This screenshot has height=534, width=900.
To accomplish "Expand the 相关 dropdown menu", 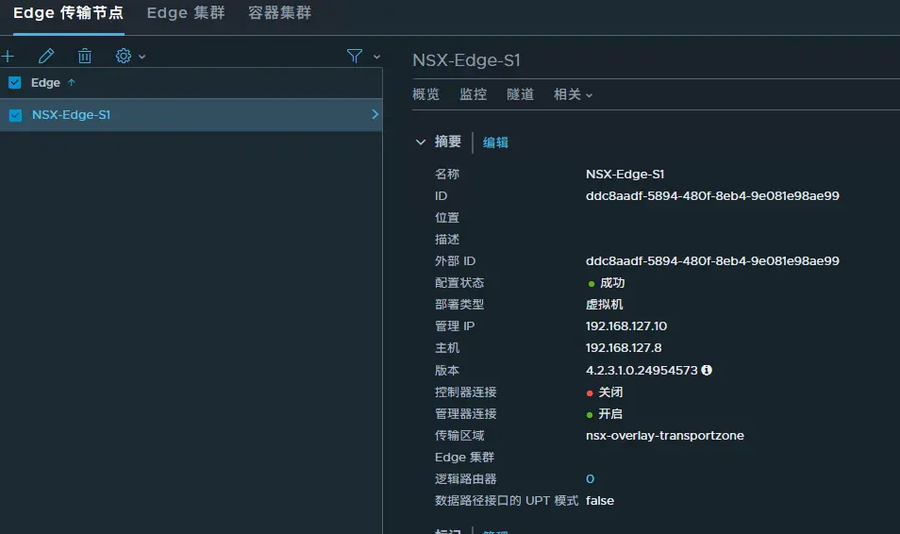I will point(573,94).
